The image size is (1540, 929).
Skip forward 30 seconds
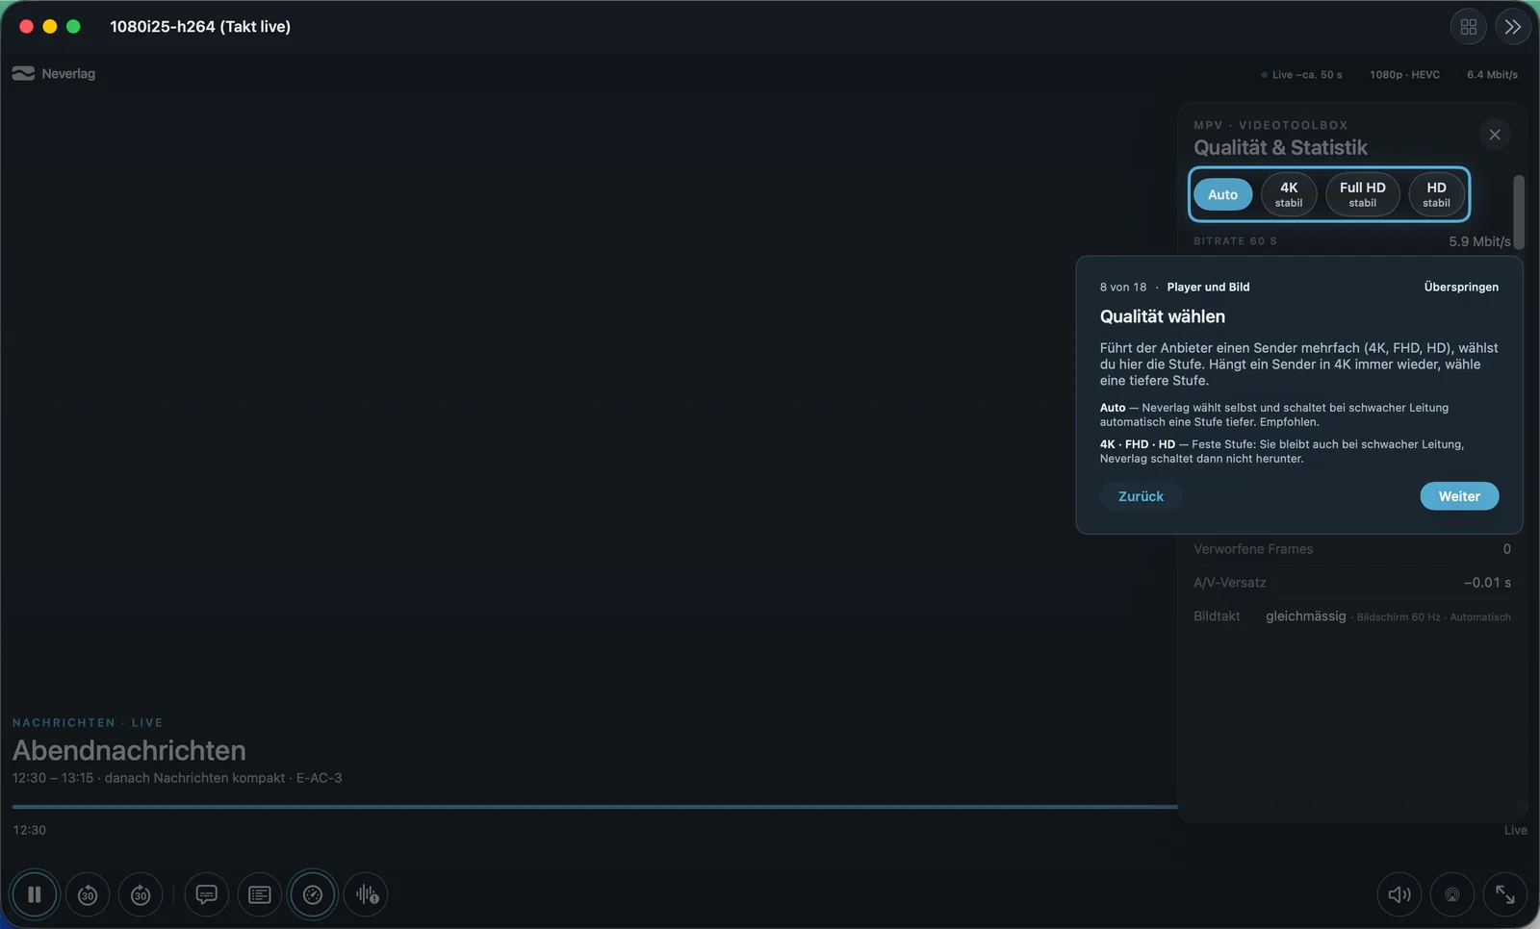141,894
